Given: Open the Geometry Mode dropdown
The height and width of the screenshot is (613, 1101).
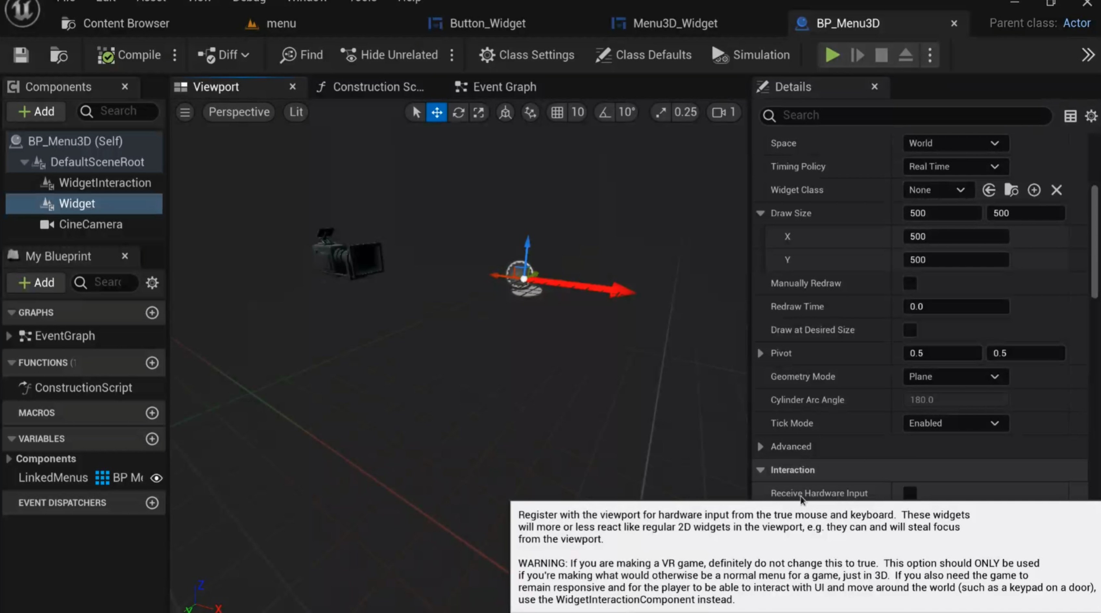Looking at the screenshot, I should click(x=956, y=377).
